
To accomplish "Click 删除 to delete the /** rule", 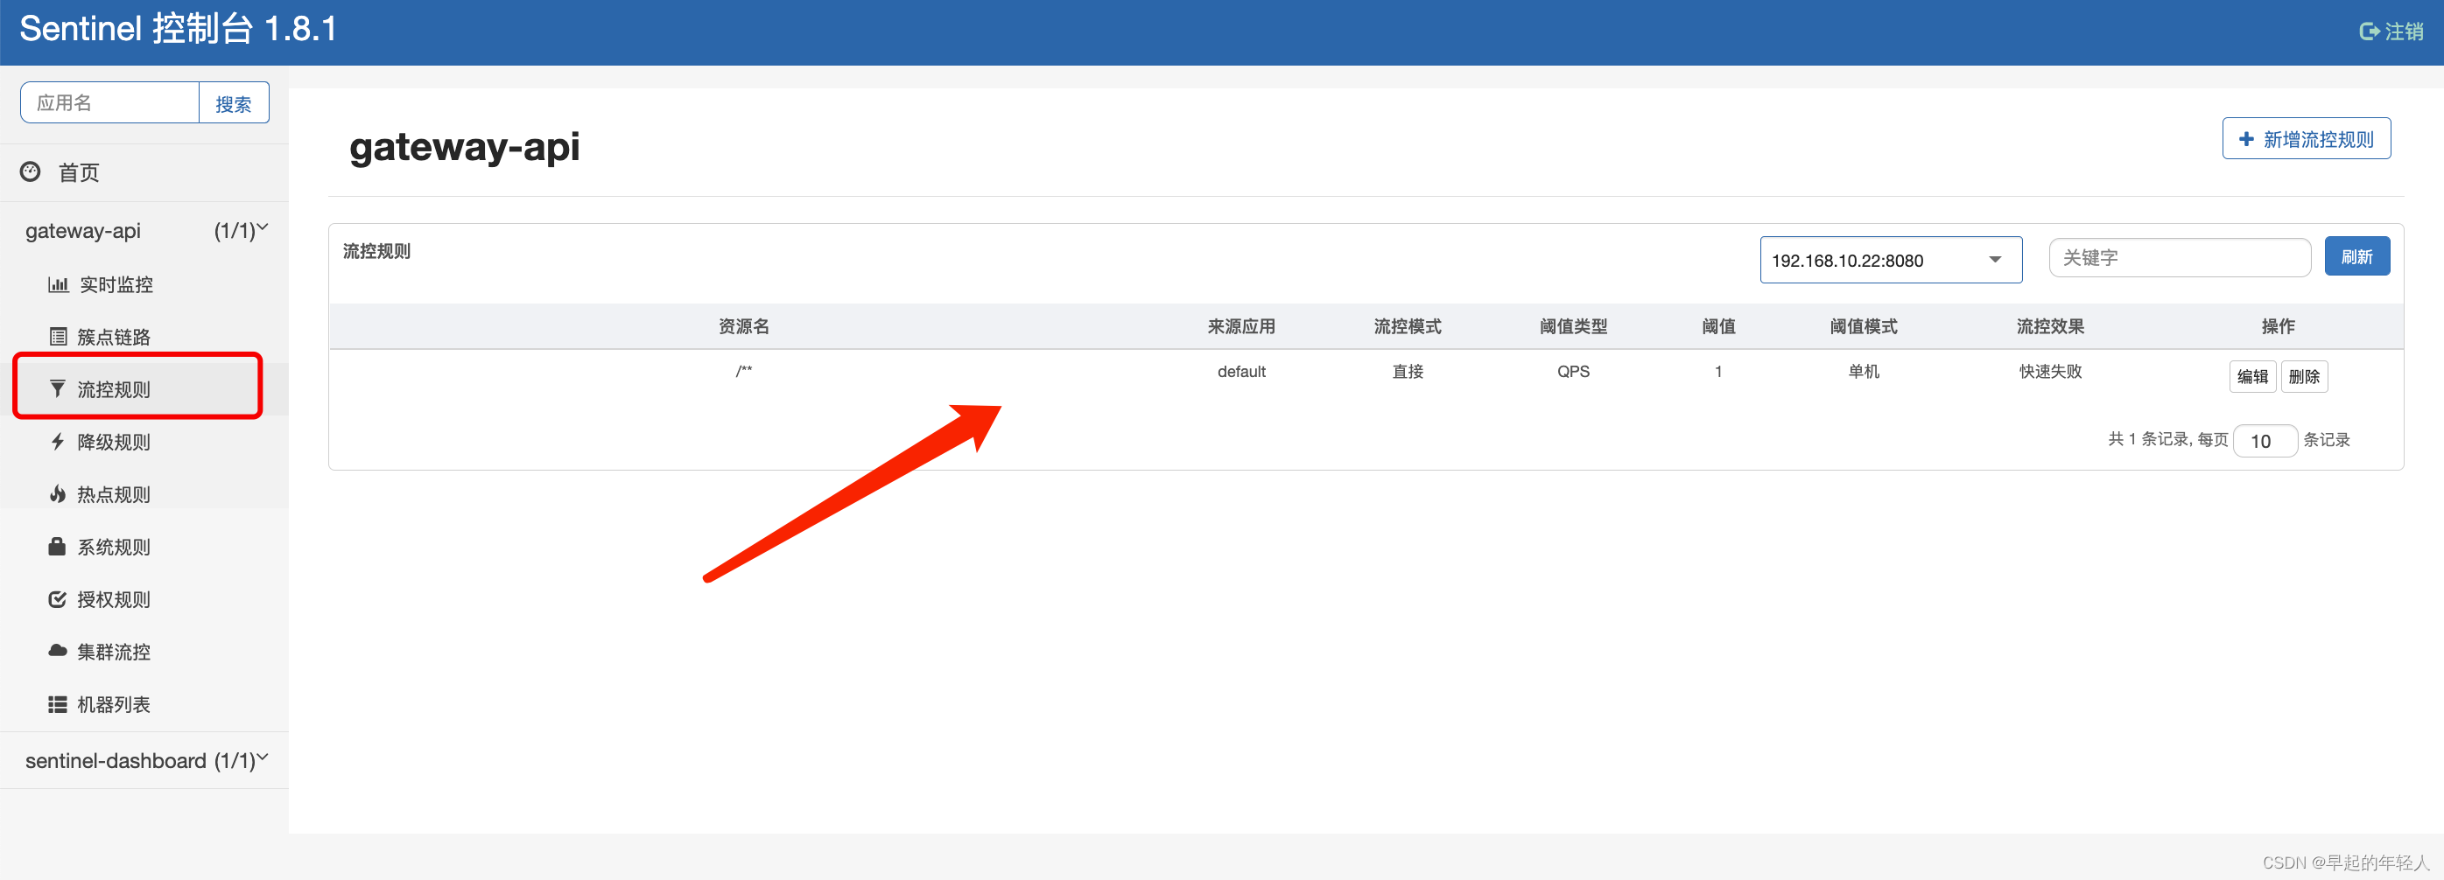I will click(x=2305, y=375).
